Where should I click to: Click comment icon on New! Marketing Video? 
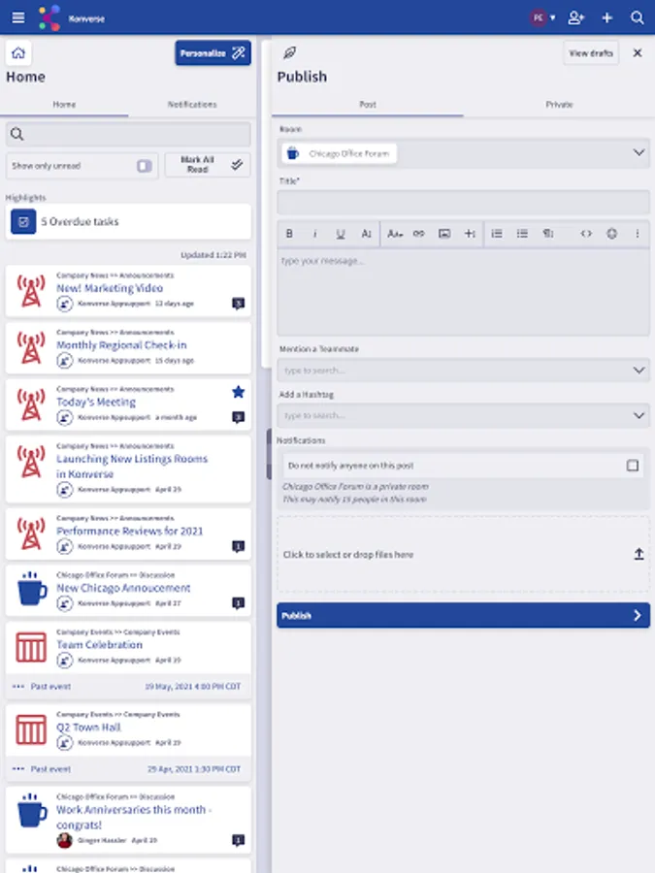tap(238, 304)
